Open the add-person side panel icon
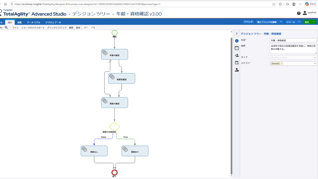 237,55
